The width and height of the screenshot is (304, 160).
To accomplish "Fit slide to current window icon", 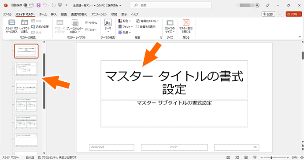I will [302, 157].
